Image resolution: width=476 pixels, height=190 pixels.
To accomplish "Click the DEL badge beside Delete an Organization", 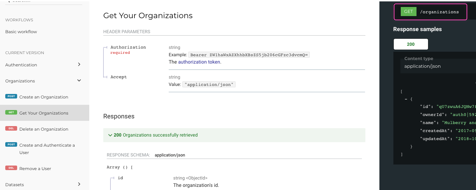I will pos(11,129).
